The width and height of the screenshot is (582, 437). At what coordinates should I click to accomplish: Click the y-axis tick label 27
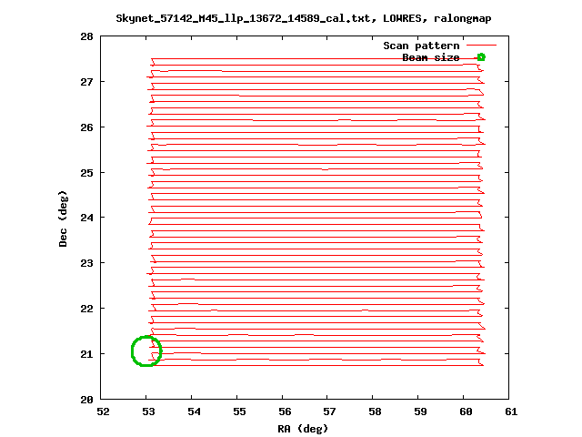(x=86, y=82)
